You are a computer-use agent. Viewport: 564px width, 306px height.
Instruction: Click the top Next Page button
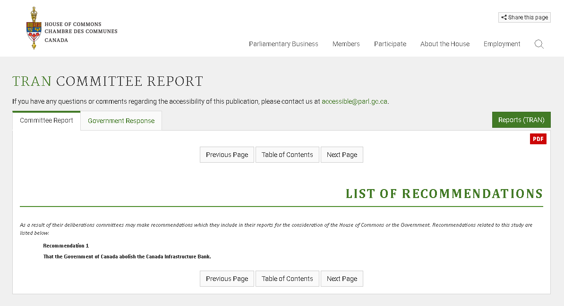click(x=342, y=155)
